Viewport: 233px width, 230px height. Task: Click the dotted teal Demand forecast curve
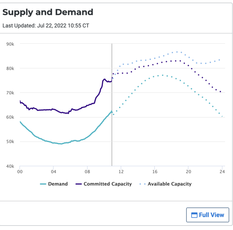click(162, 75)
